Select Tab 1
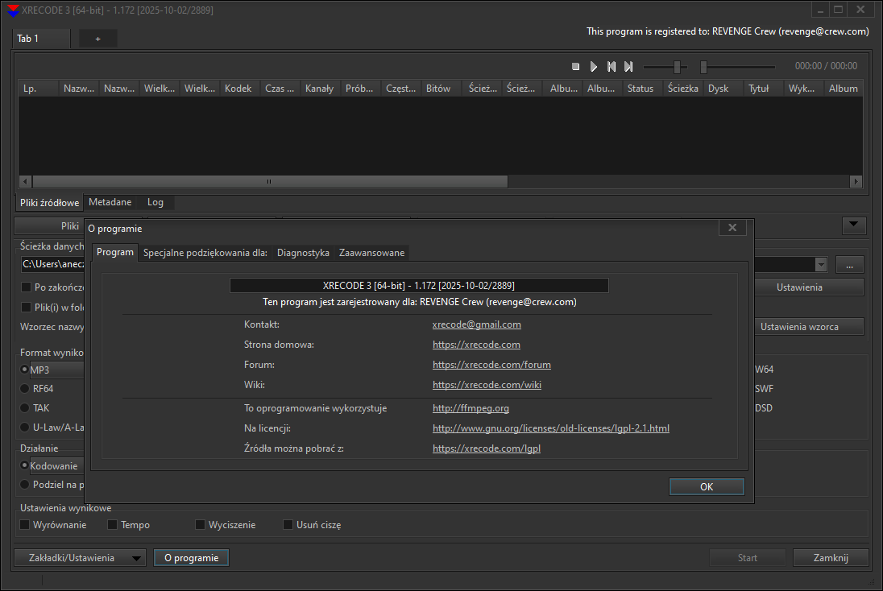883x591 pixels. [41, 39]
